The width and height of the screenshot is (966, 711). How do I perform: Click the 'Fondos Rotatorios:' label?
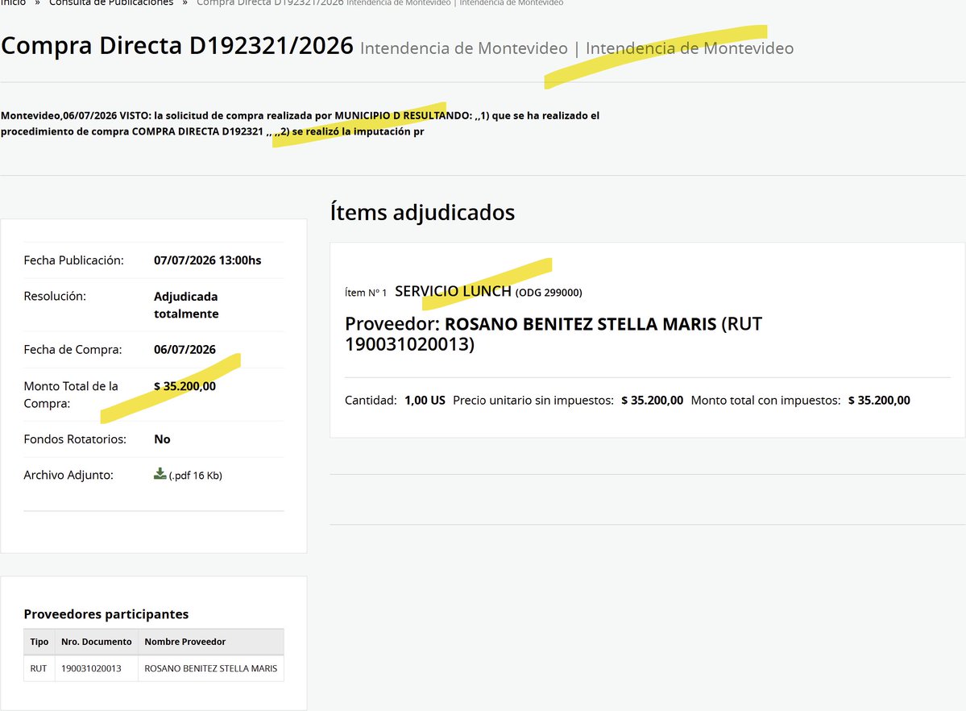75,439
